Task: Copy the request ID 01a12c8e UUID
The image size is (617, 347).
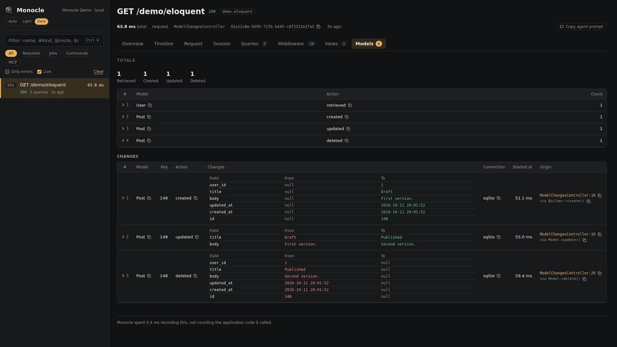Action: [x=318, y=27]
